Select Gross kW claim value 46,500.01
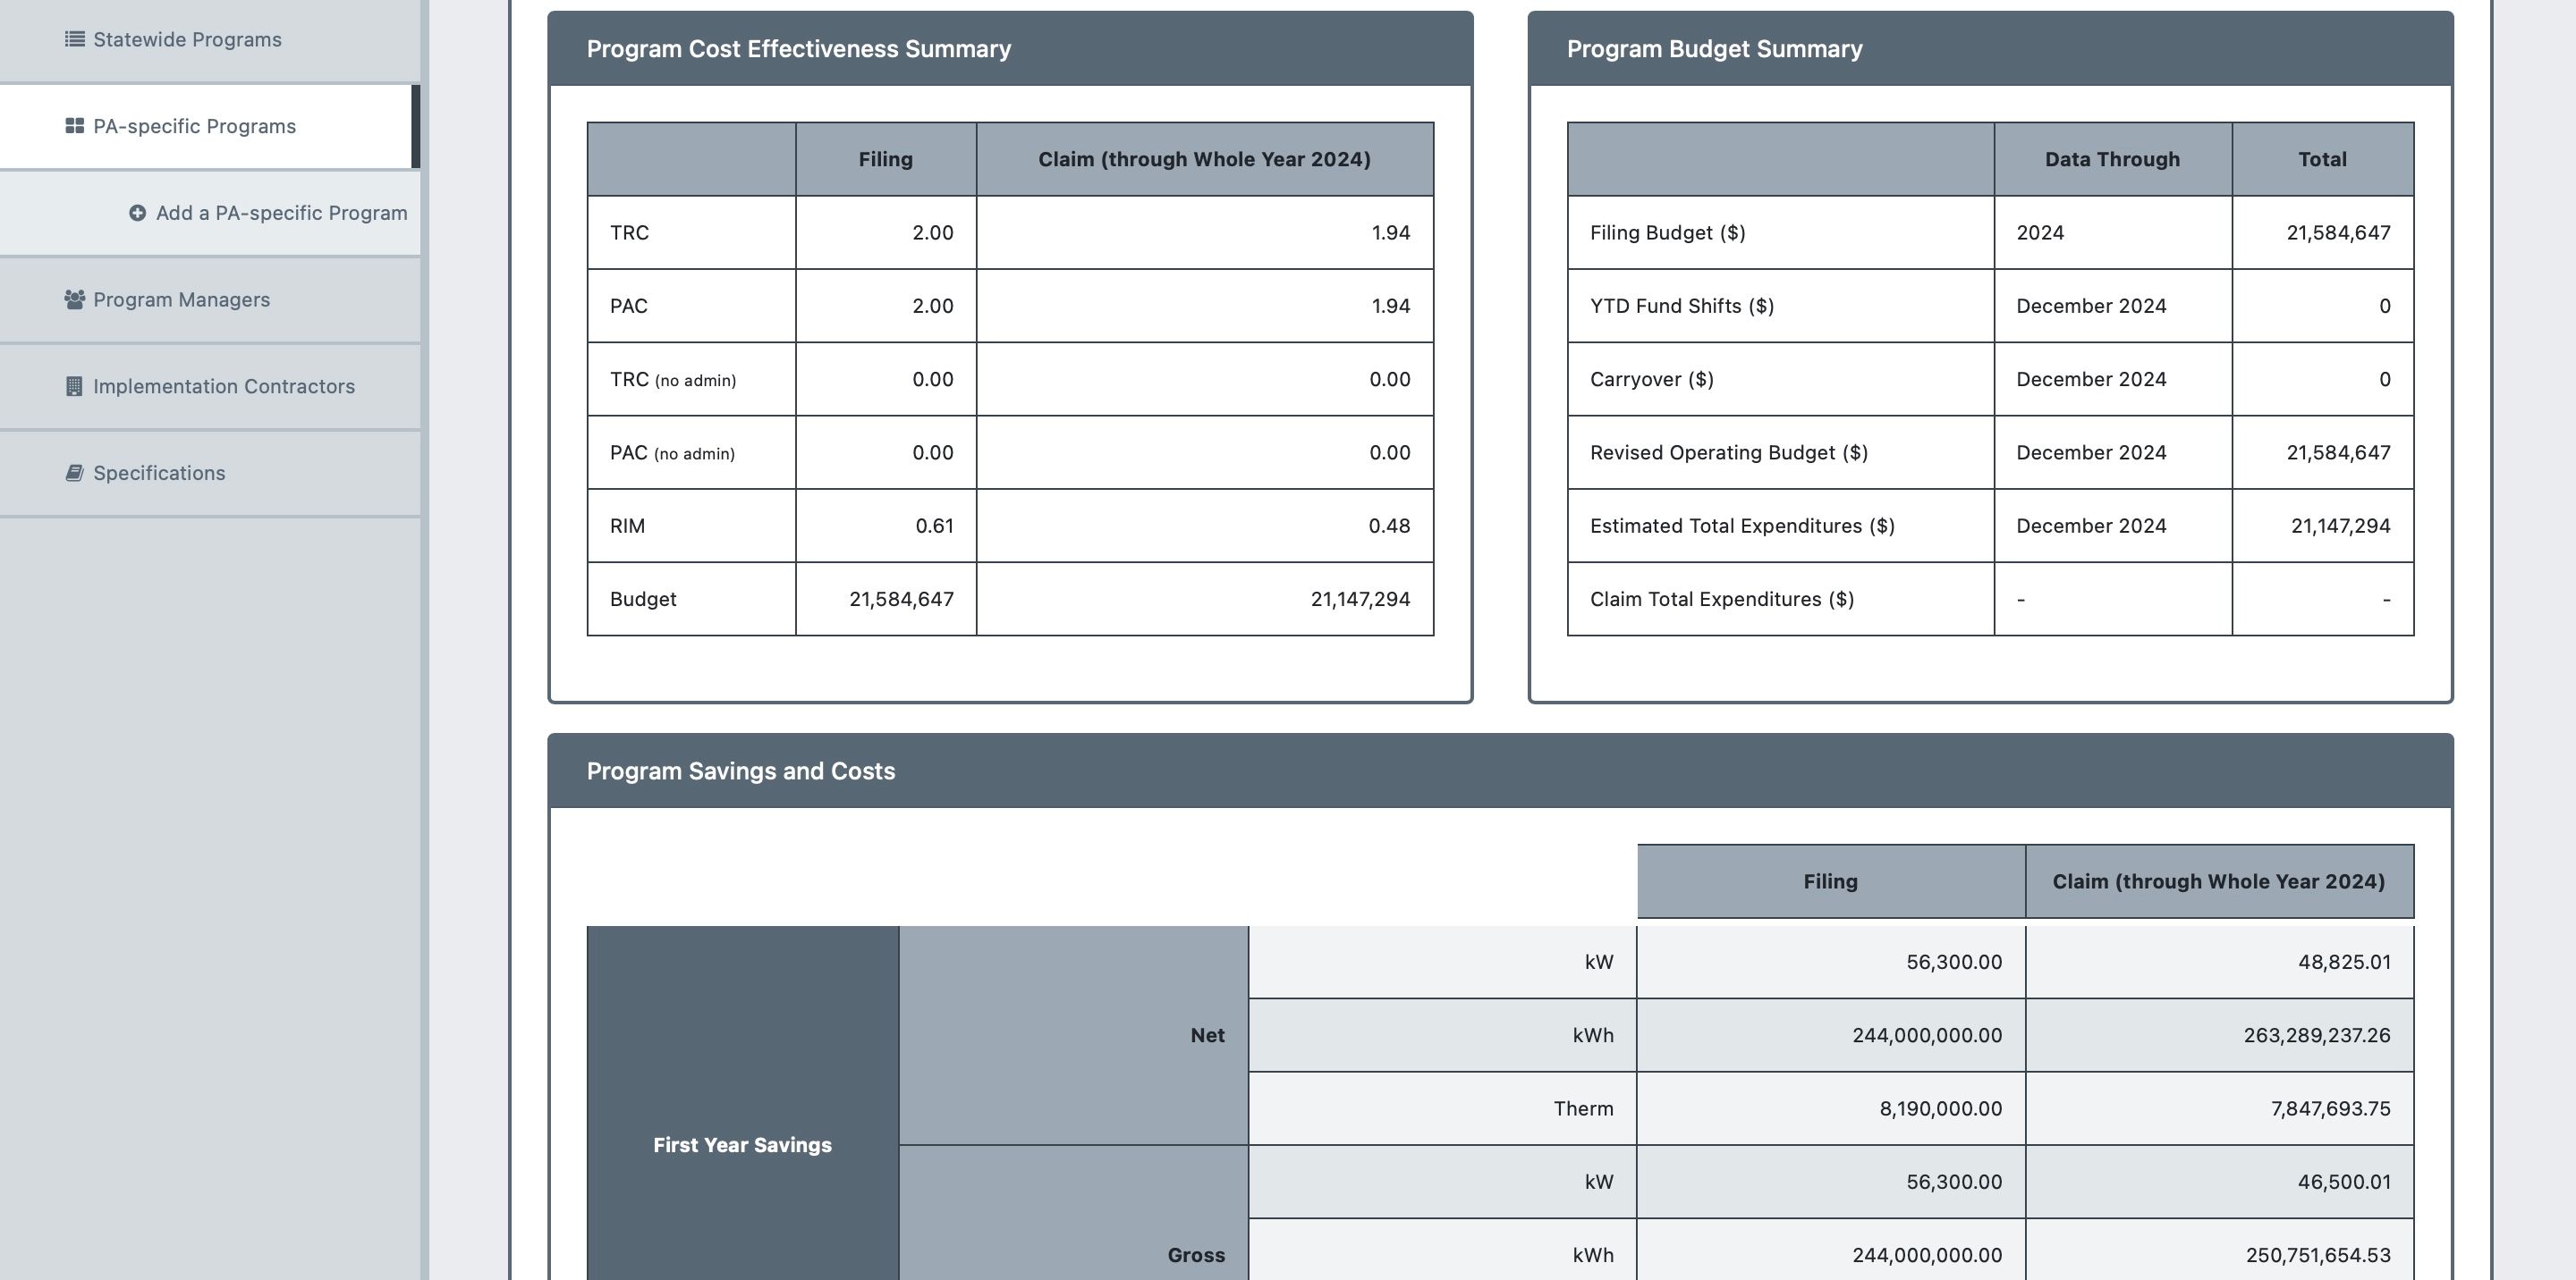Image resolution: width=2576 pixels, height=1280 pixels. [x=2343, y=1182]
